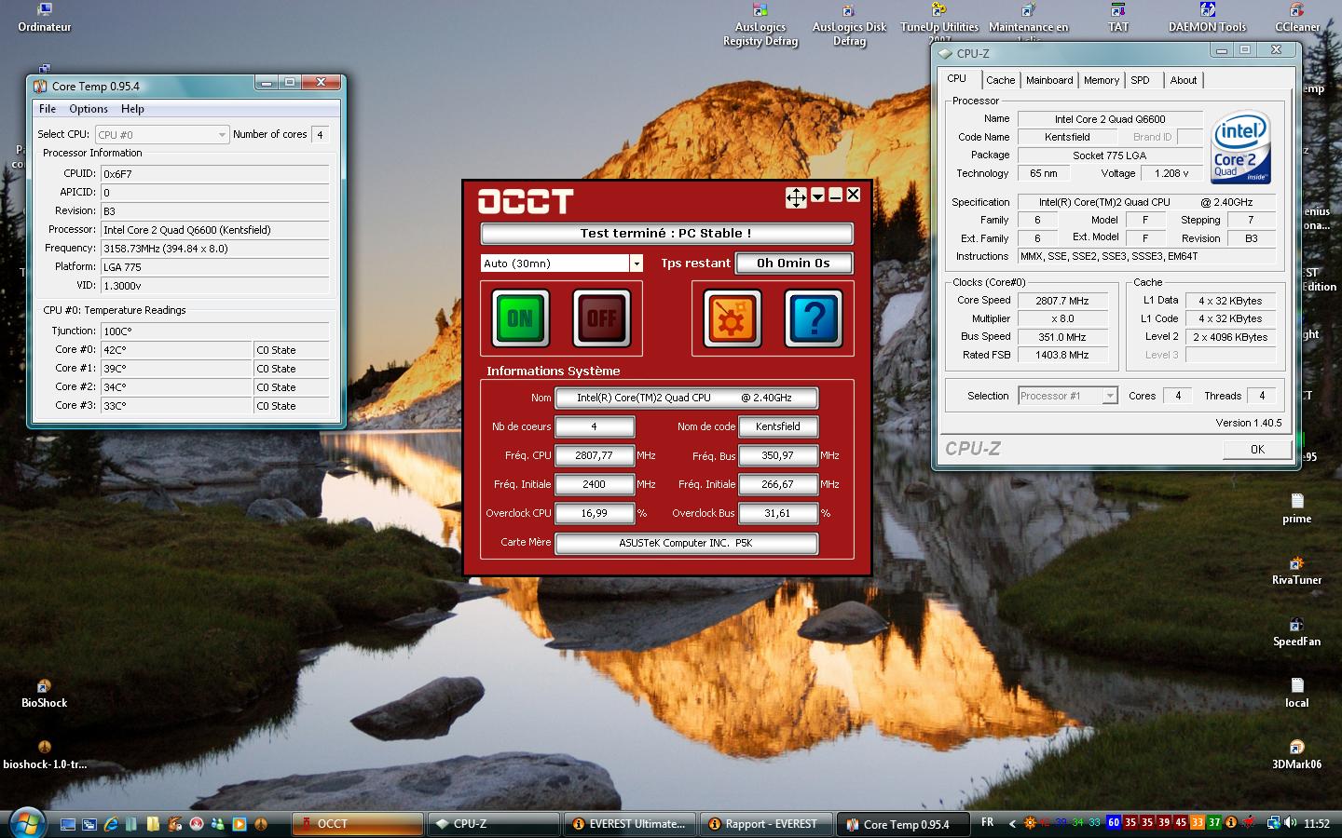Click Switch between windows quick launch icon

(x=89, y=824)
